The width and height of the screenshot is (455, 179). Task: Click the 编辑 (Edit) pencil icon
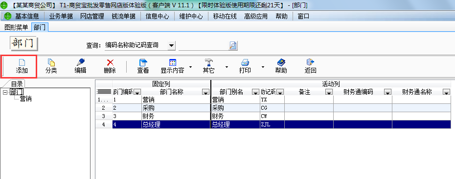[80, 62]
